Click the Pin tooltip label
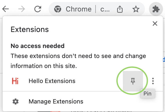This screenshot has width=165, height=112. tap(148, 94)
